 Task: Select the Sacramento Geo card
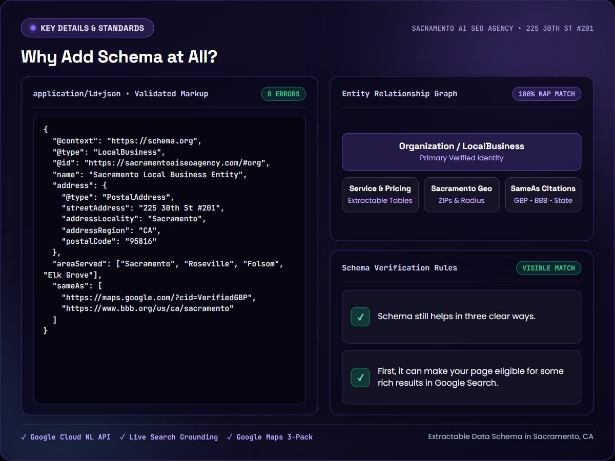pos(461,195)
